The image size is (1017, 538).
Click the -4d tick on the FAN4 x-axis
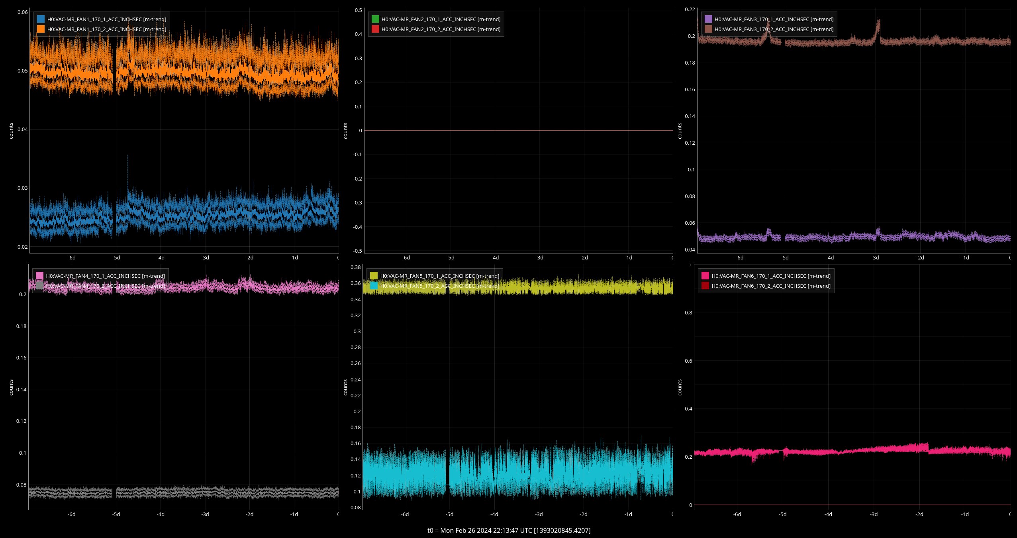coord(161,514)
